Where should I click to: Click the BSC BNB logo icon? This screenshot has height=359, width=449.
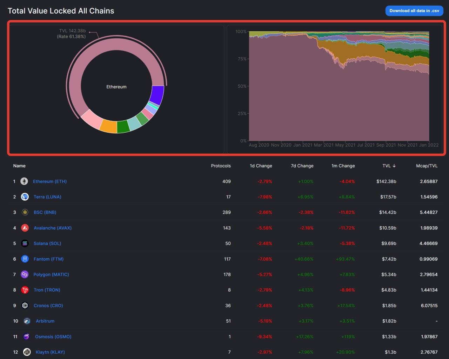(25, 212)
